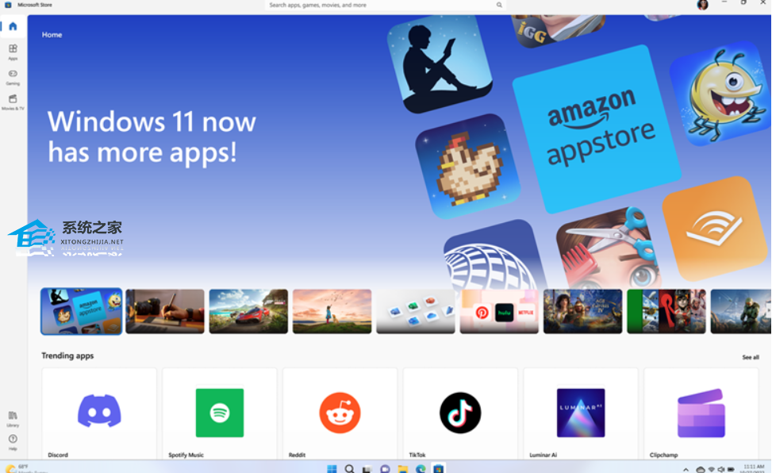Click the Kindle reading silhouette app tile

tap(440, 63)
